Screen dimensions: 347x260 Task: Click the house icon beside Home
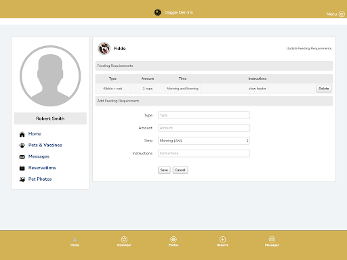[x=22, y=134]
